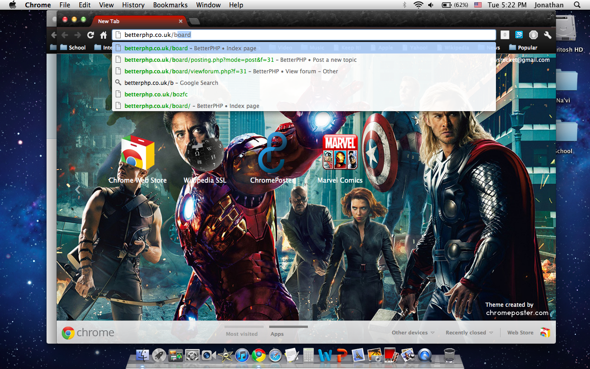Screen dimensions: 590x369
Task: Click the Chrome back arrow button
Action: click(x=65, y=35)
